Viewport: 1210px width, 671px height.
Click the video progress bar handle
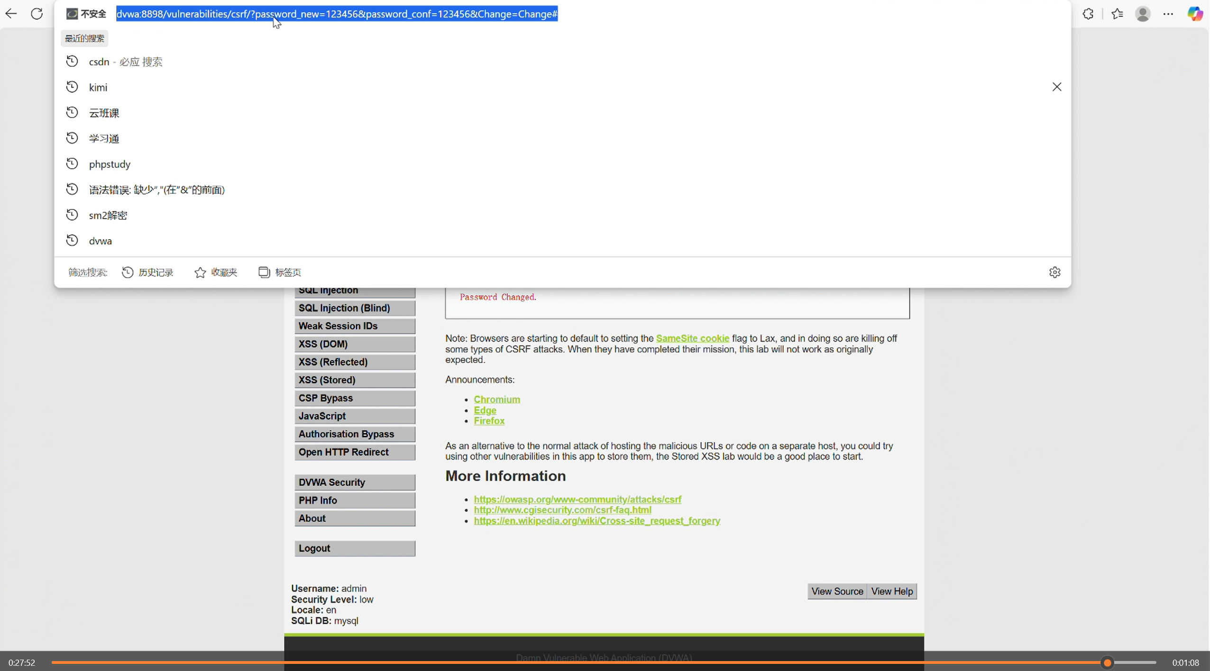(1107, 662)
